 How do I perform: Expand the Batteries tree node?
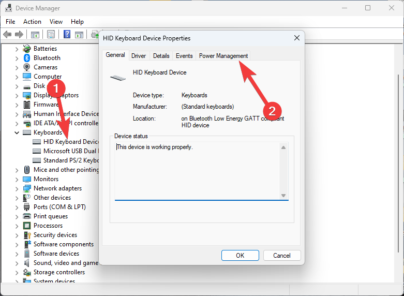click(17, 49)
